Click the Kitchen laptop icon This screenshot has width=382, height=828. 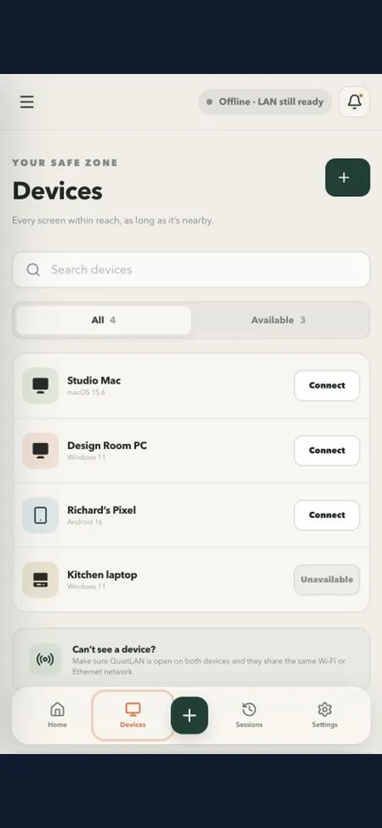[41, 579]
